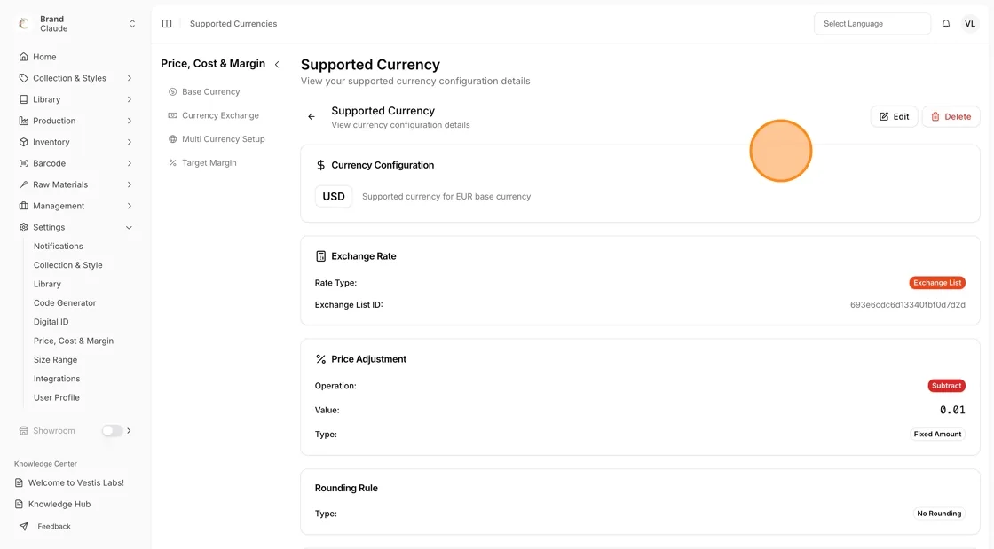Click the Fixed Amount badge

(937, 435)
